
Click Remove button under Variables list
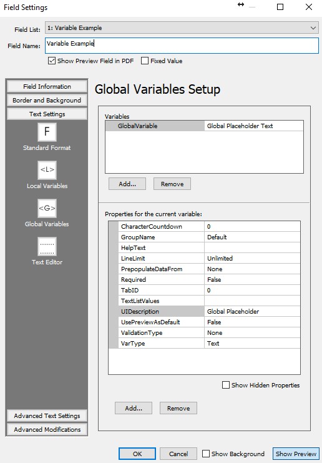[172, 184]
